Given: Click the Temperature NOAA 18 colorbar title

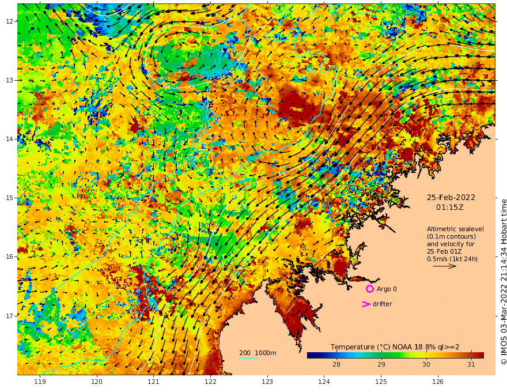Looking at the screenshot, I should coord(395,347).
